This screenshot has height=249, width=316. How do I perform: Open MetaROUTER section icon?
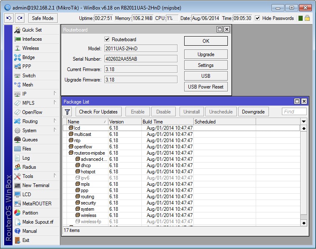(17, 203)
